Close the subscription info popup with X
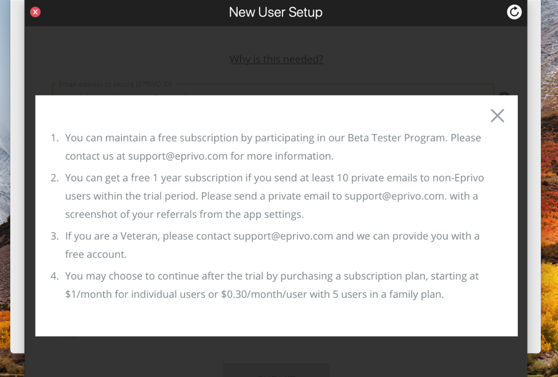This screenshot has height=377, width=558. pos(497,116)
